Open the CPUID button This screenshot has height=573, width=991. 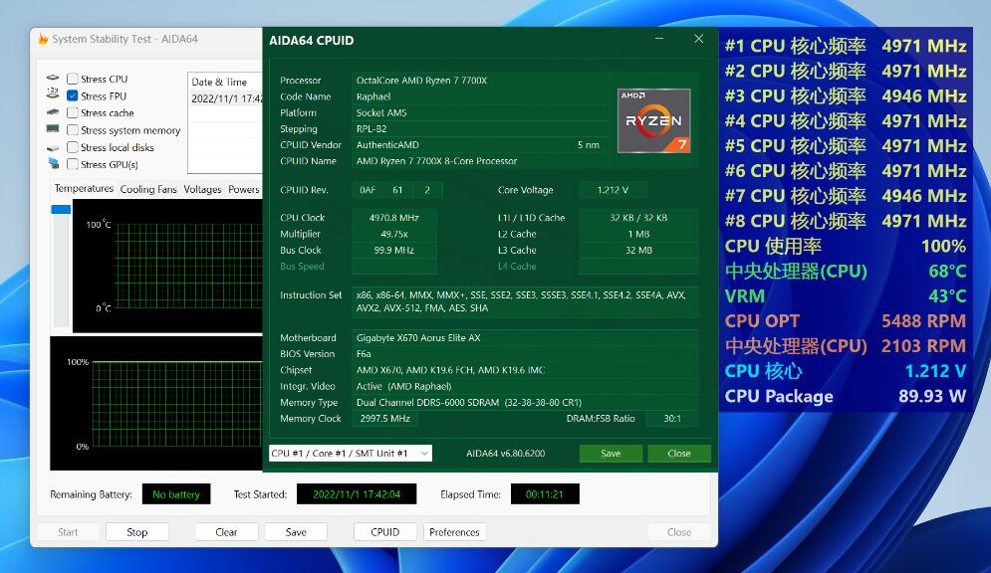click(384, 532)
